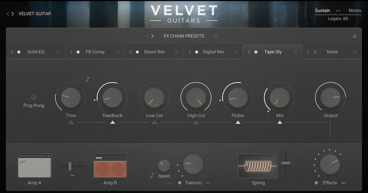Viewport: 368px width, 193px height.
Task: Open FX CHAIN PRESETS name menu
Action: (184, 36)
